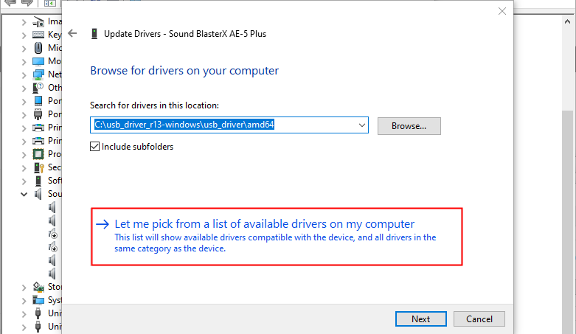Click the keyboard category icon
Screen dimensions: 576x334
click(x=39, y=35)
